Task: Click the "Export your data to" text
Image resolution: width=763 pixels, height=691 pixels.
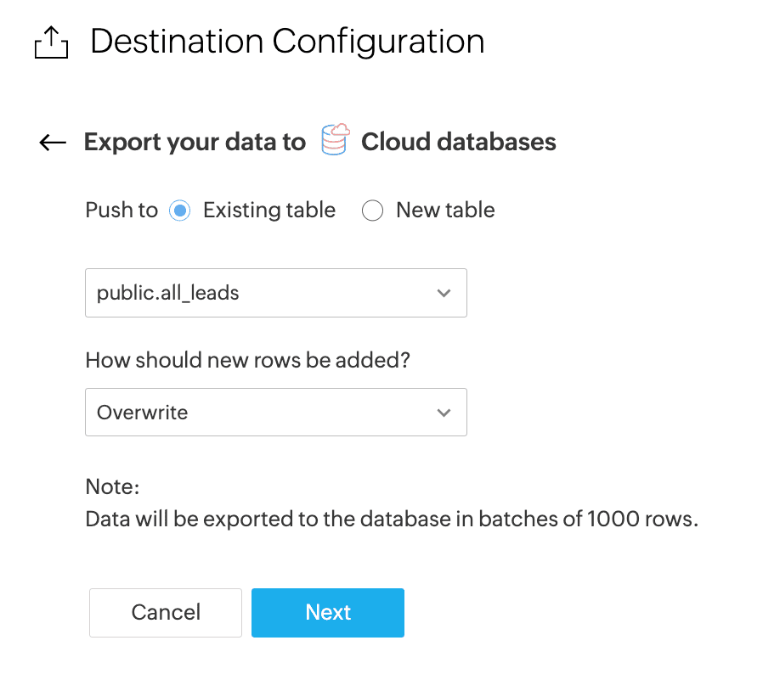Action: click(195, 142)
